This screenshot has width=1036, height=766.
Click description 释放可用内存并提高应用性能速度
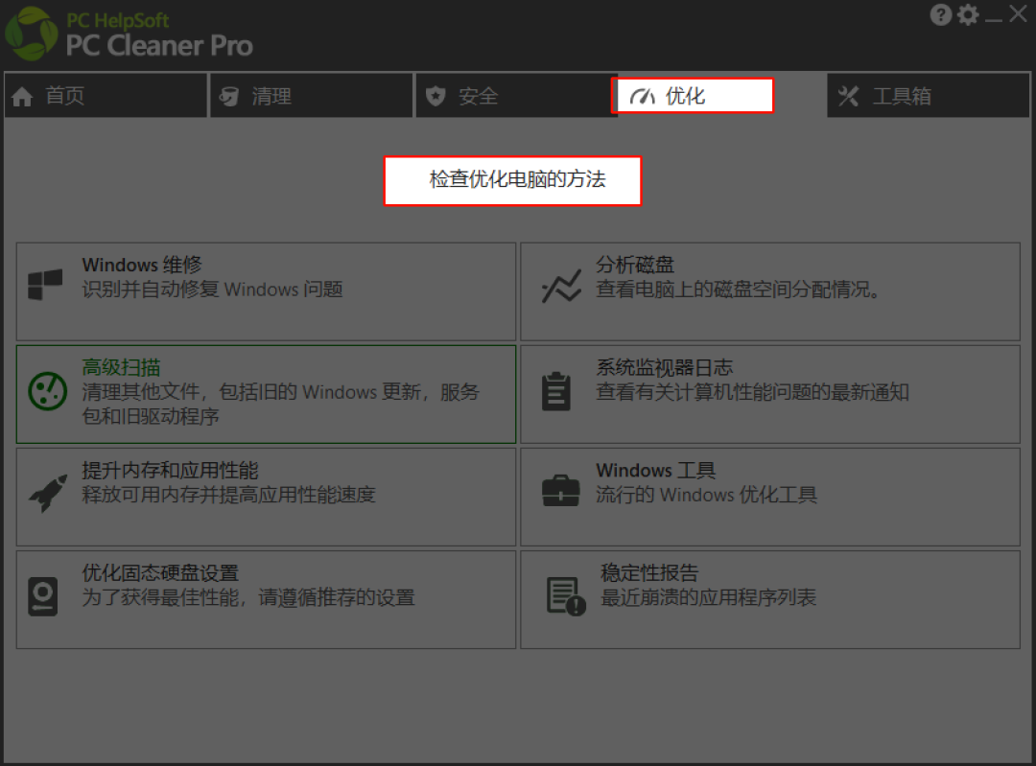click(x=228, y=495)
